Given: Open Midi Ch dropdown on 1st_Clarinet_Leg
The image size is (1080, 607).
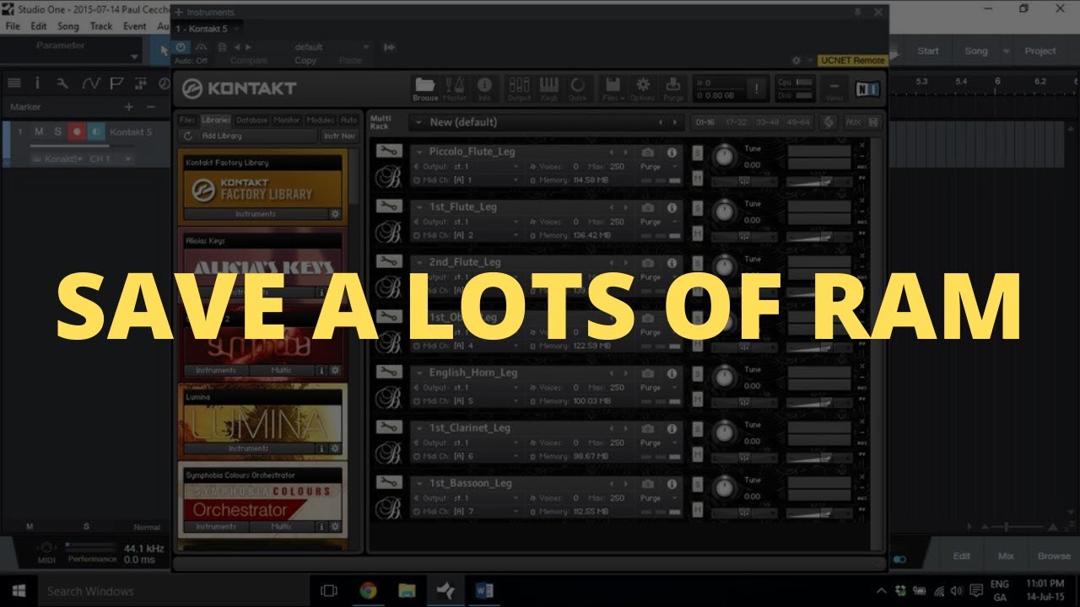Looking at the screenshot, I should pyautogui.click(x=467, y=456).
